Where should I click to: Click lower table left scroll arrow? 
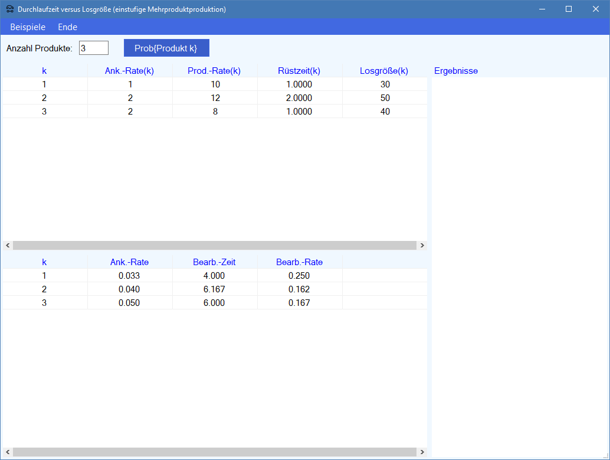click(8, 452)
